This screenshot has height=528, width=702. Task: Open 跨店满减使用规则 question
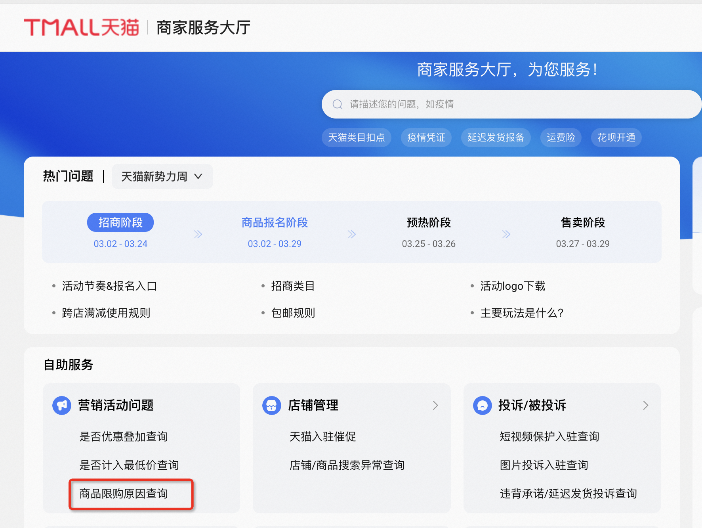point(106,313)
